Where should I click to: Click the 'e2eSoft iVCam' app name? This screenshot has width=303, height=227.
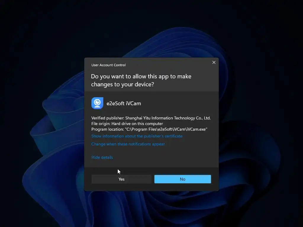tap(124, 103)
